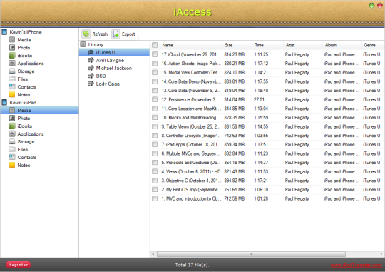385x272 pixels.
Task: Click the horizontal scrollbar thumb
Action: pos(251,254)
